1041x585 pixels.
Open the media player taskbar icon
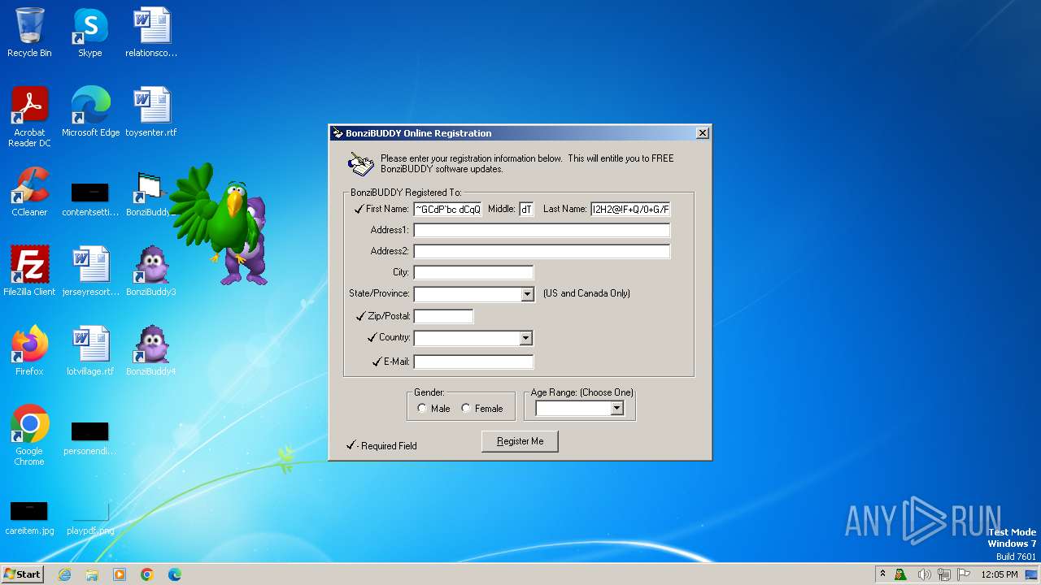pyautogui.click(x=120, y=574)
